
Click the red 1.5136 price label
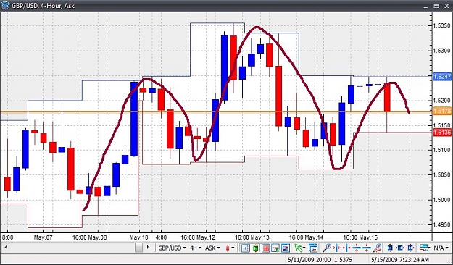pos(441,132)
